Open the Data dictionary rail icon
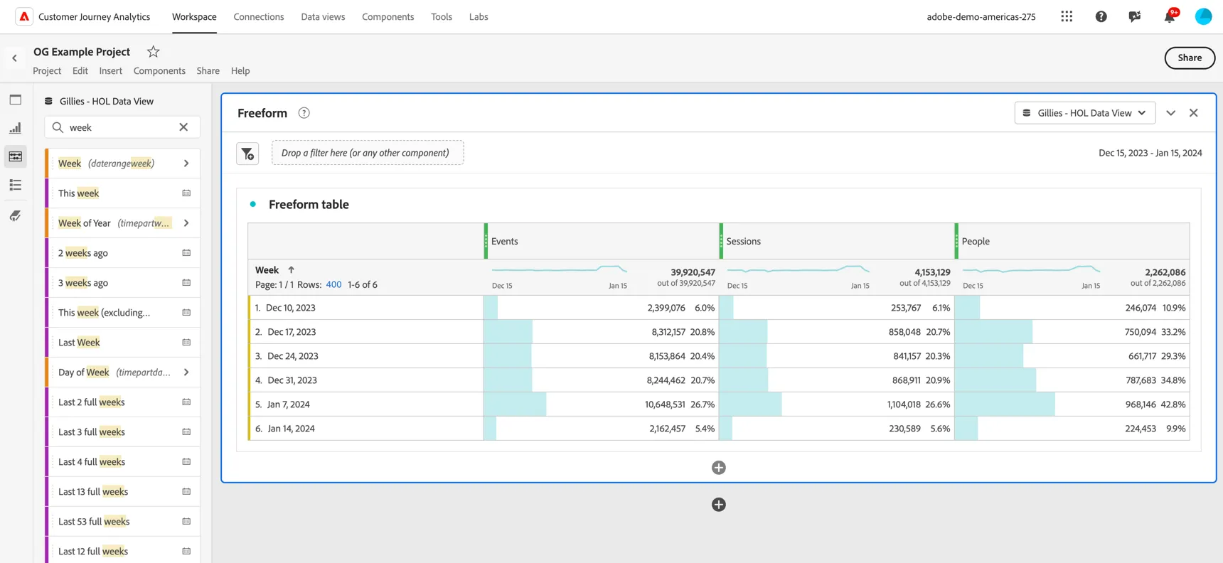 15,215
